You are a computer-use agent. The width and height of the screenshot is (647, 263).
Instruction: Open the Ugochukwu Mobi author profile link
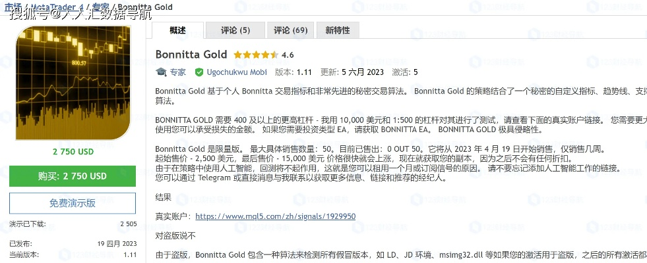click(x=237, y=72)
